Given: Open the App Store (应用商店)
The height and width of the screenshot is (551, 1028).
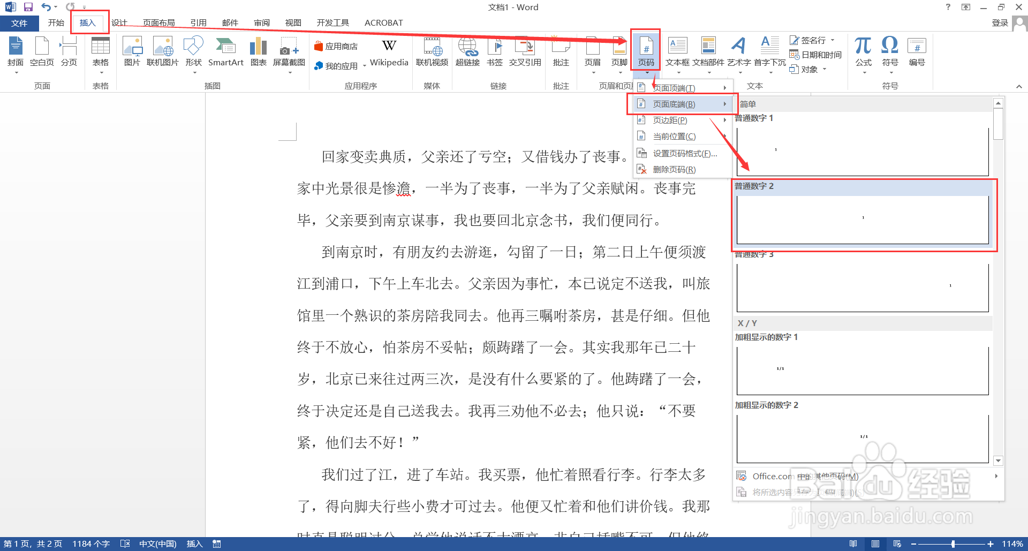Looking at the screenshot, I should tap(336, 47).
